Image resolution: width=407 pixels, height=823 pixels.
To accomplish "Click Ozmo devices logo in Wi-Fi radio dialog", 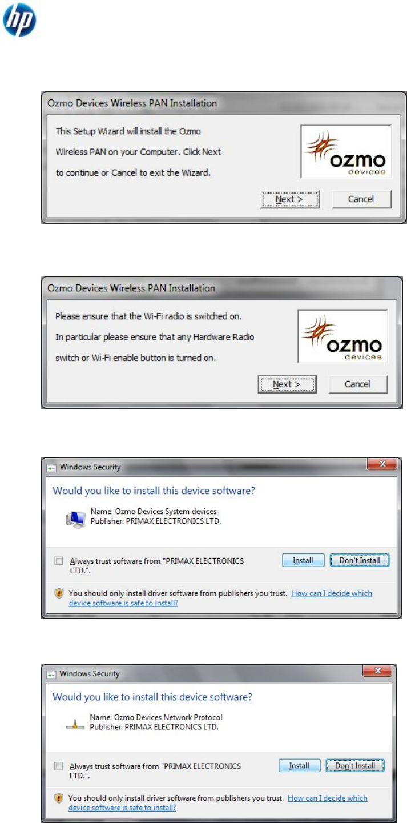I will [342, 336].
